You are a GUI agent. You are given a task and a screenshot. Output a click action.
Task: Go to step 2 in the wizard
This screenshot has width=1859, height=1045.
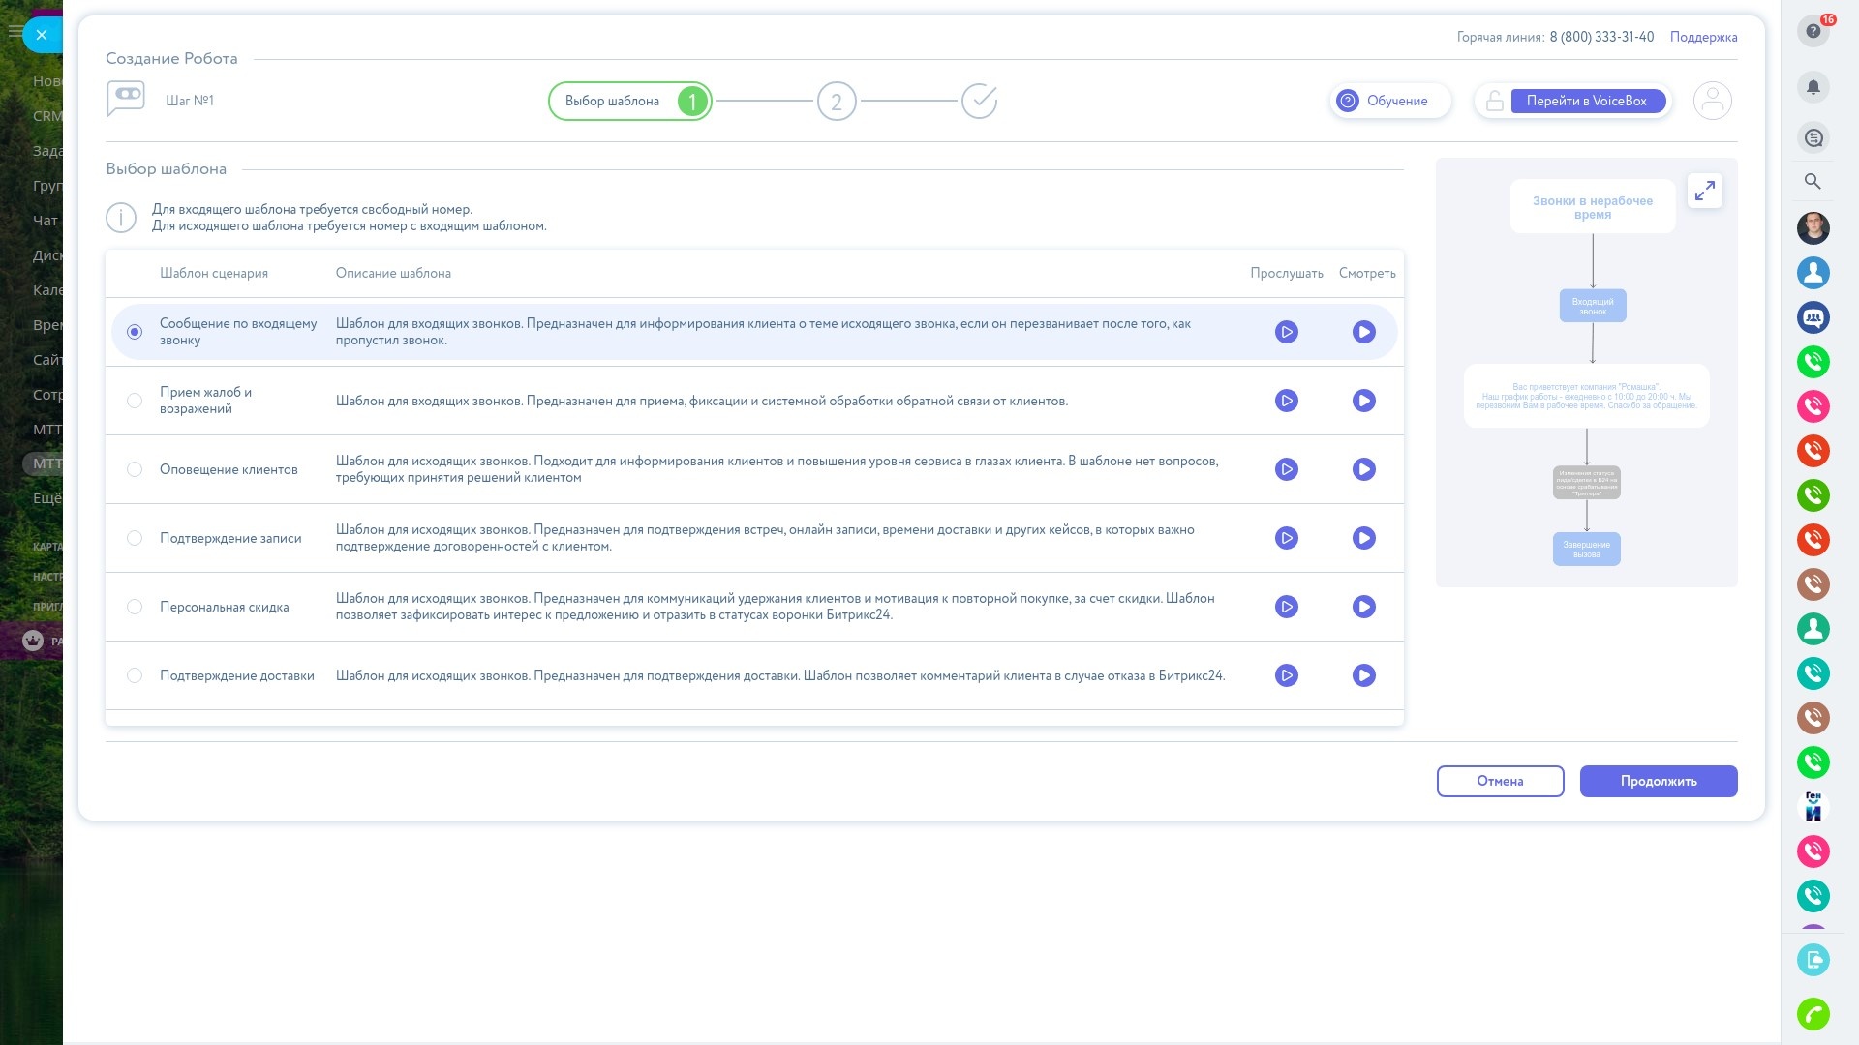pyautogui.click(x=837, y=101)
